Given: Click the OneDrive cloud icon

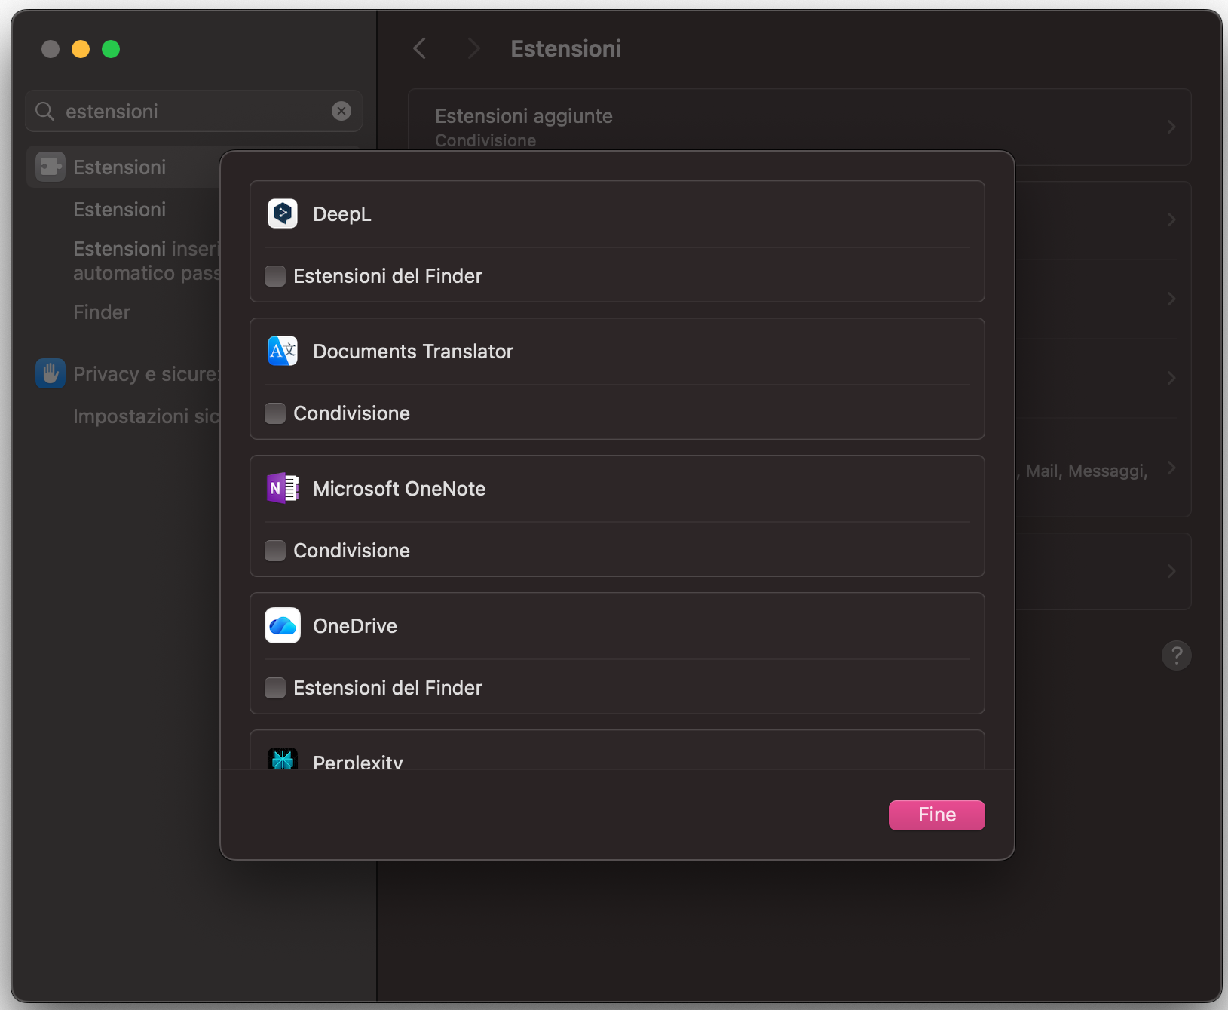Looking at the screenshot, I should [x=282, y=625].
